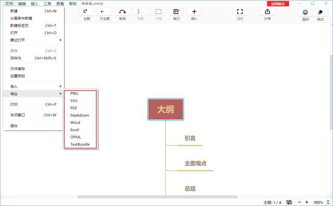Click the 联系 relationship toolbar icon
333x206 pixels.
[123, 12]
